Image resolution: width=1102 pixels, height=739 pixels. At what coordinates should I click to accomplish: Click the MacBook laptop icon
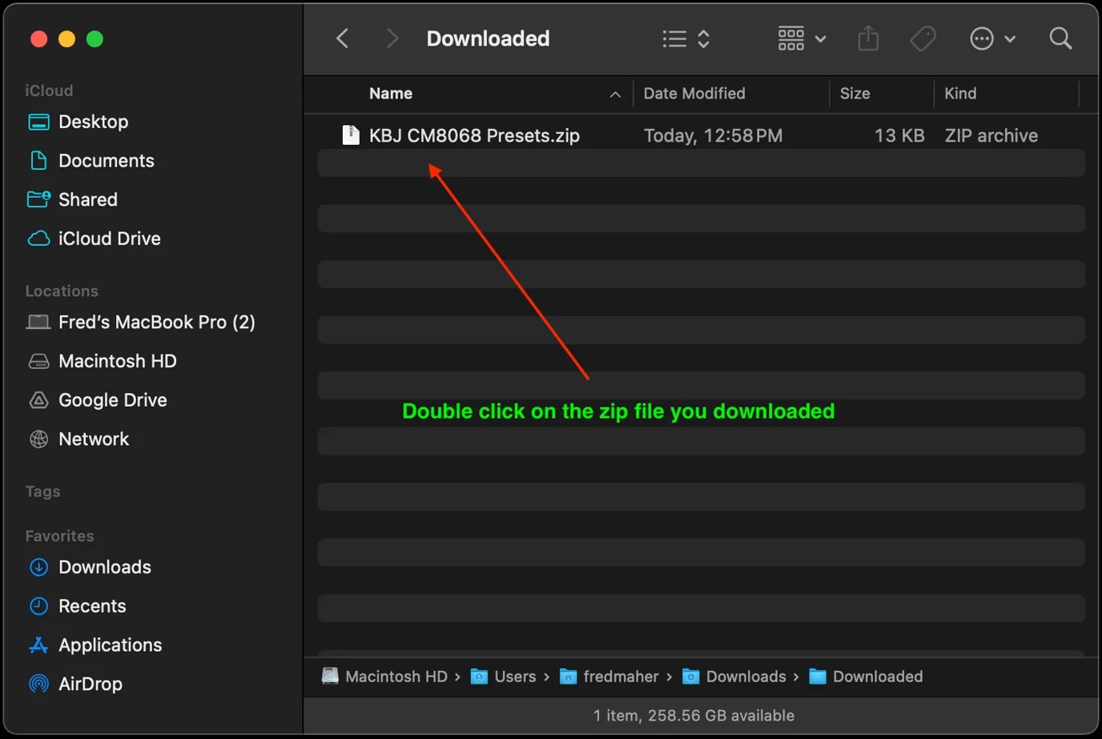[x=38, y=322]
